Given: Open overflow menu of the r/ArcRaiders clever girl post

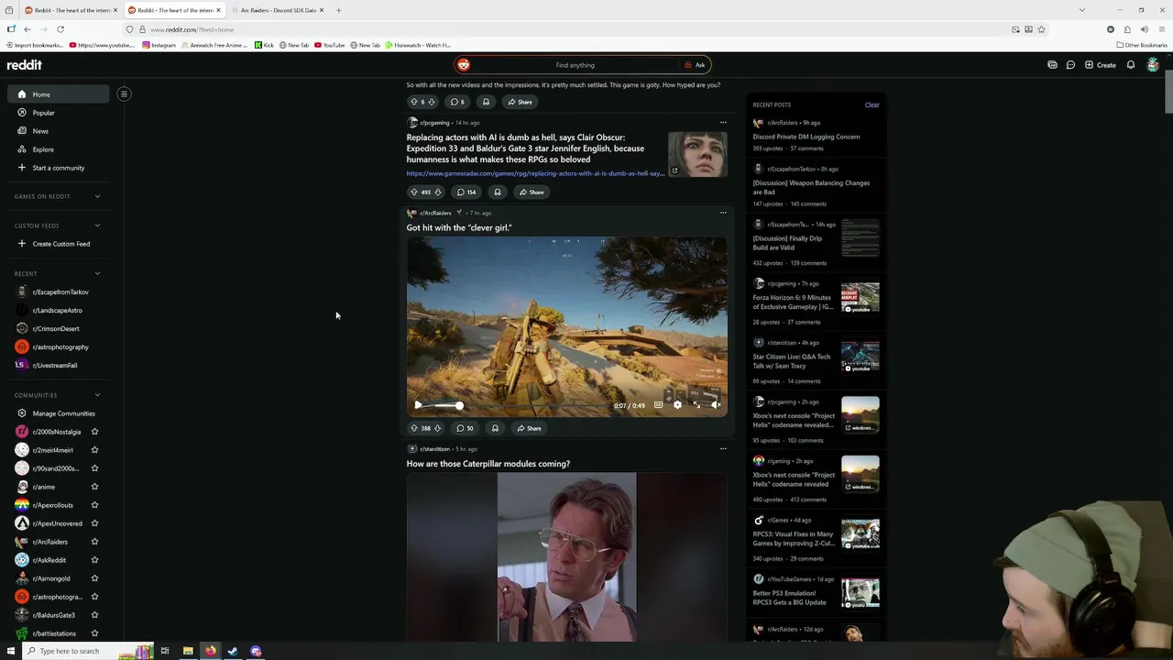Looking at the screenshot, I should click(x=723, y=213).
